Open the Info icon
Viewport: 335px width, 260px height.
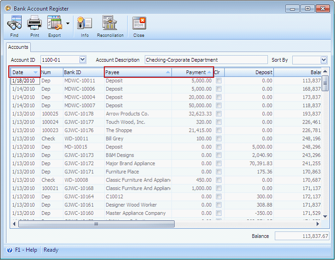point(85,23)
